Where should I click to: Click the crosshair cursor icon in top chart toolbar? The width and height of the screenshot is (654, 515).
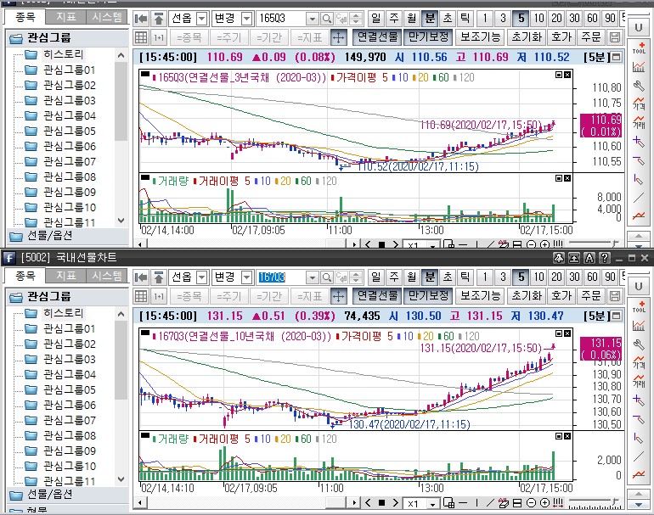(337, 37)
